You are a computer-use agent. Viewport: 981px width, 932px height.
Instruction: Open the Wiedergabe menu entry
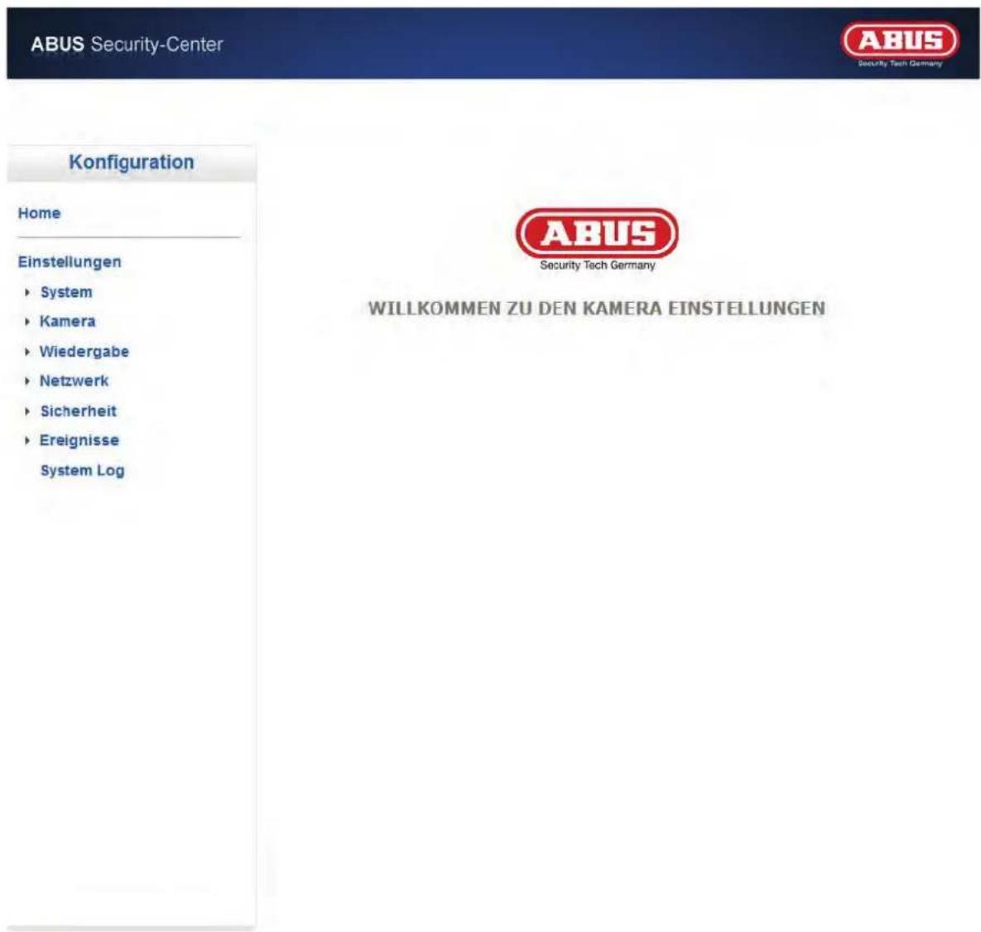pyautogui.click(x=84, y=352)
